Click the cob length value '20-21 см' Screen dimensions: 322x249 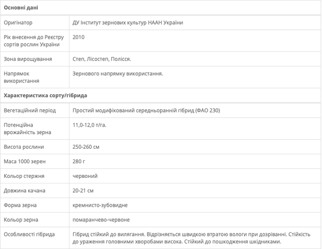coord(83,191)
